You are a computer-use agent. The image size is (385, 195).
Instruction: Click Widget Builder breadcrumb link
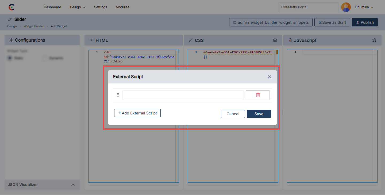pos(34,26)
